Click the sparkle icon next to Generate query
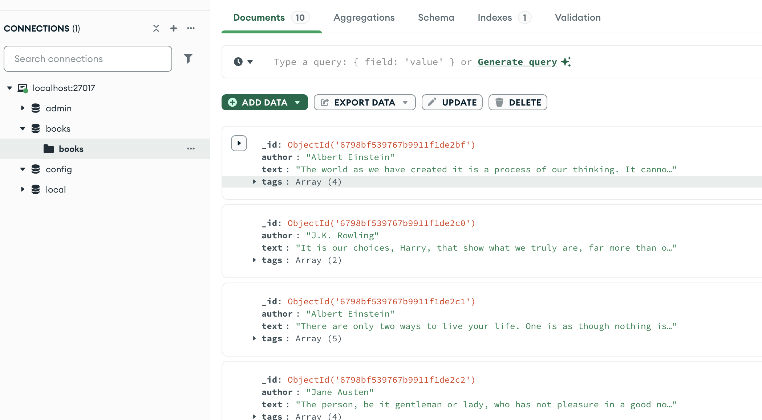 pyautogui.click(x=566, y=62)
